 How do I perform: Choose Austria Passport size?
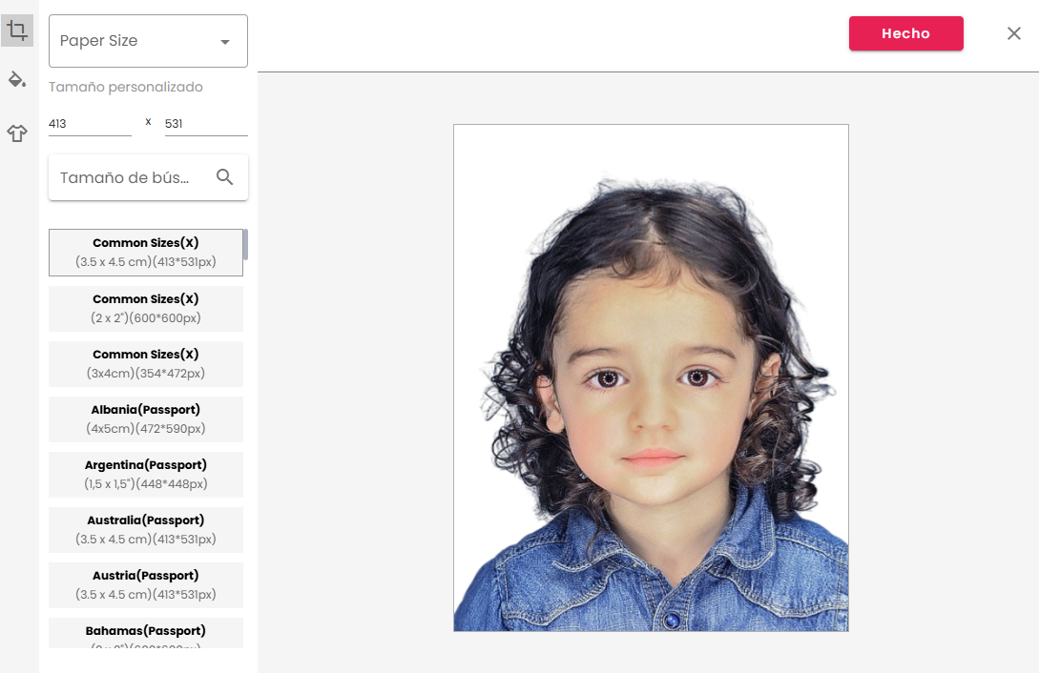146,585
